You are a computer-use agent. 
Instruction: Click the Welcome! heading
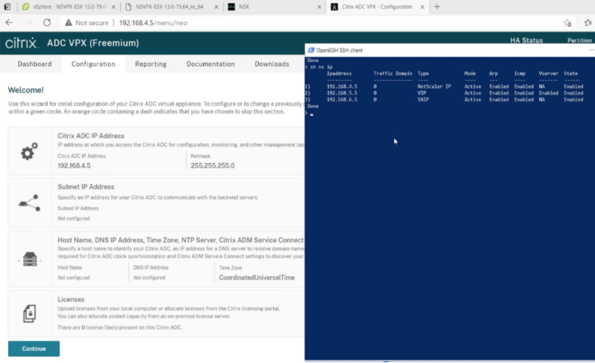coord(26,90)
